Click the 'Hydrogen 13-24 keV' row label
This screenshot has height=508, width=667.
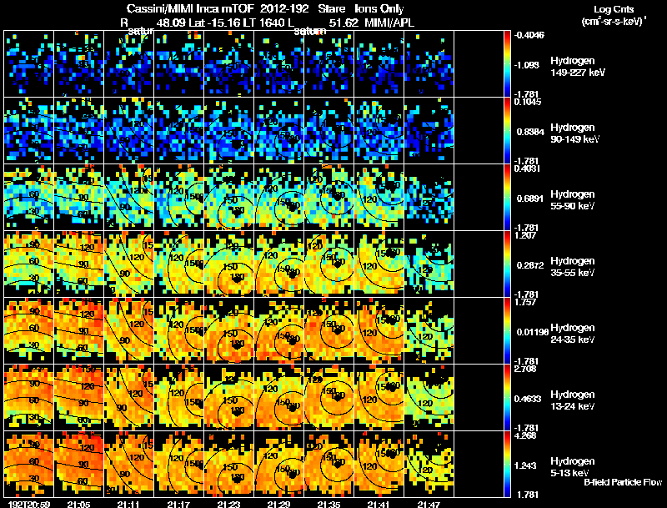[x=573, y=400]
